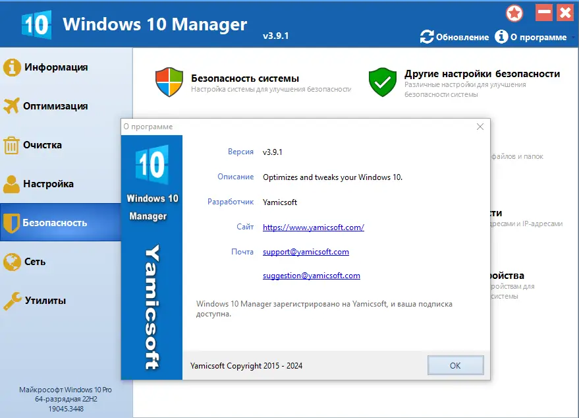
Task: Confirm the About dialog with OK
Action: 455,365
